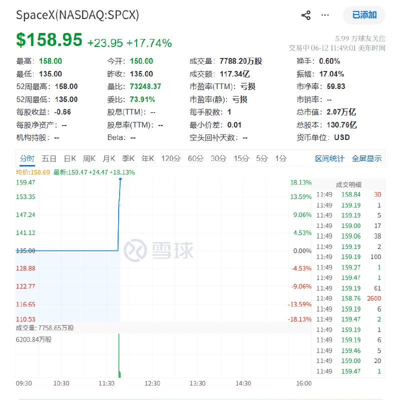Select the 年K chart tab
Viewport: 398px width, 400px height.
pyautogui.click(x=148, y=158)
